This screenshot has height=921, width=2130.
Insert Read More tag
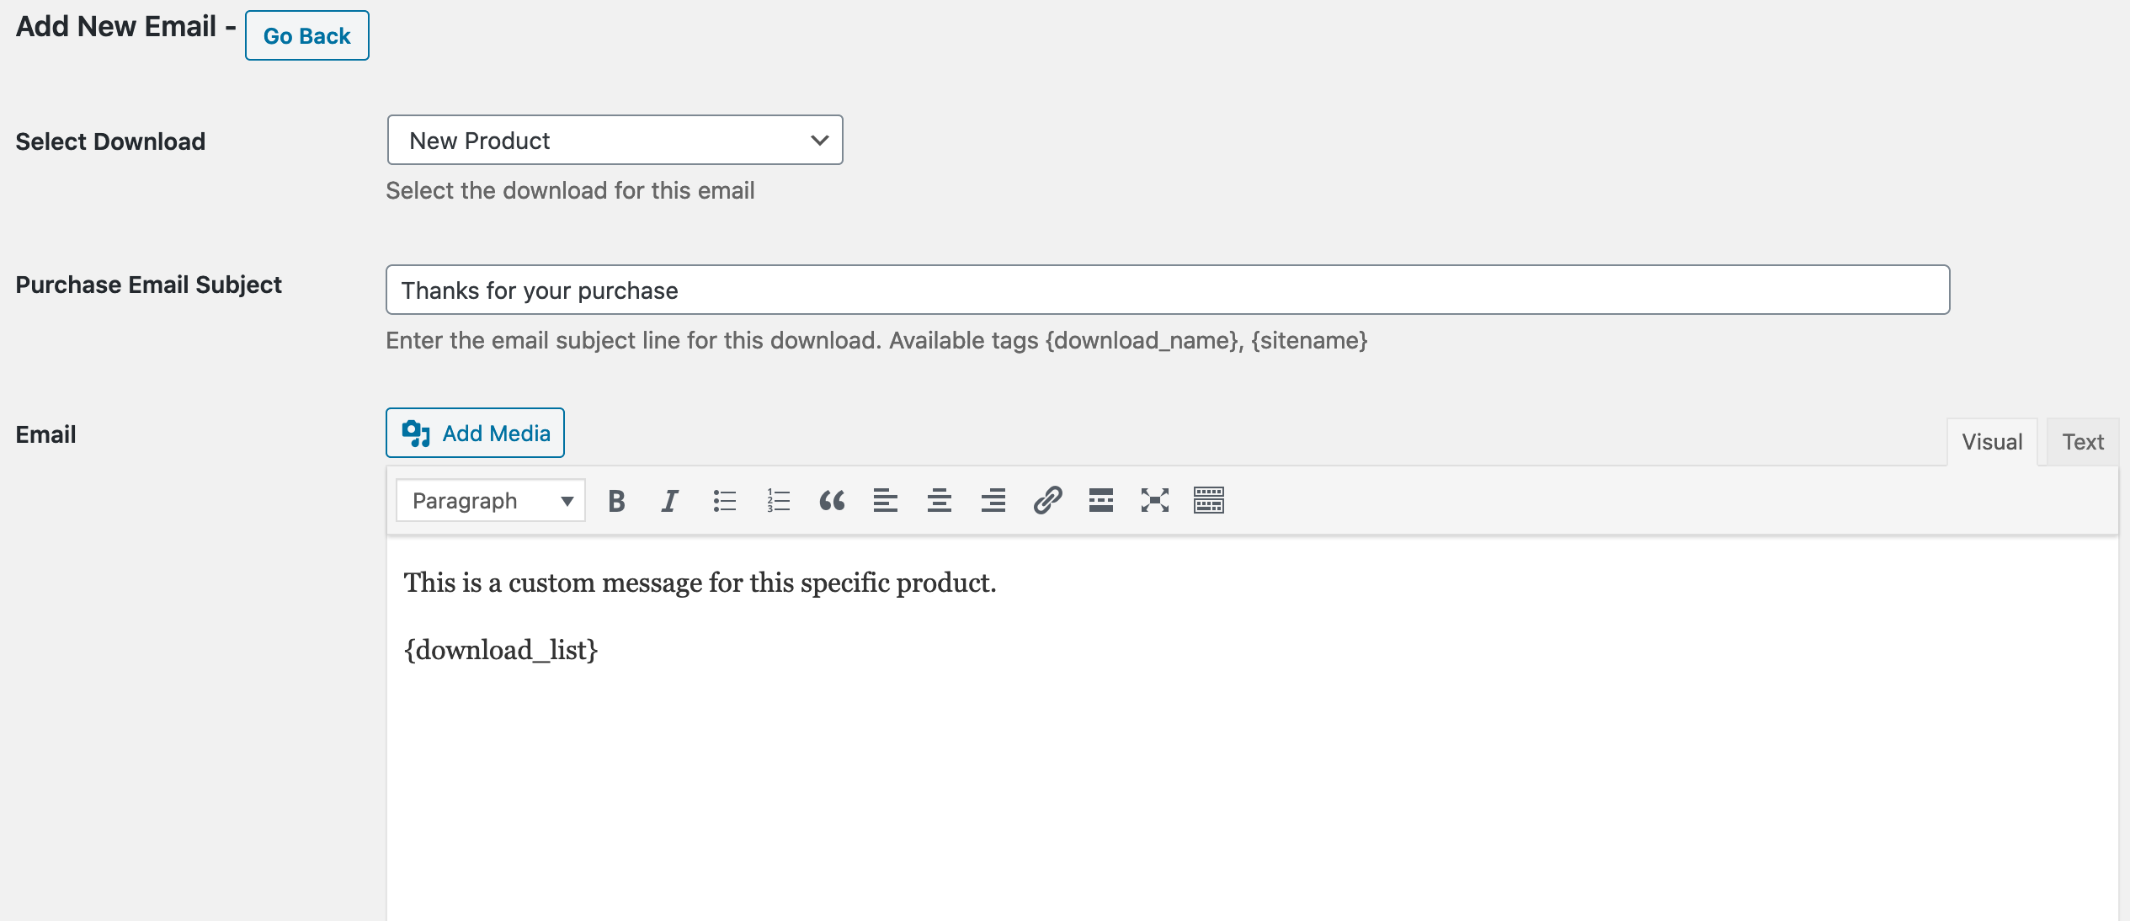(x=1101, y=501)
